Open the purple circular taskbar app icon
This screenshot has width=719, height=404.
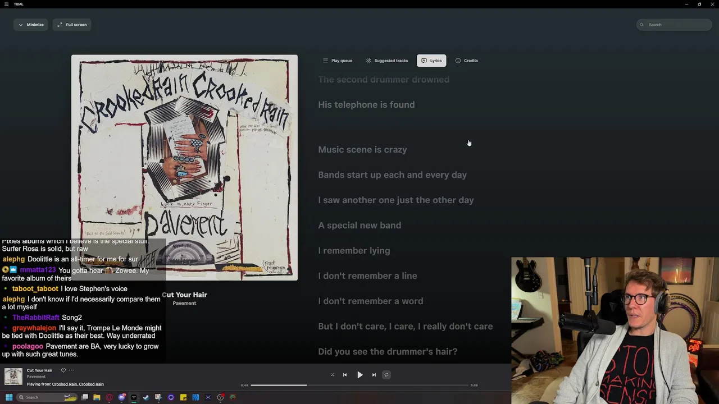[x=171, y=397]
